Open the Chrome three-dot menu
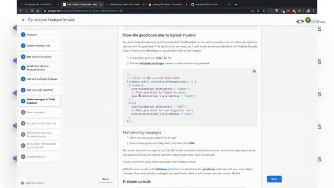 (313, 10)
